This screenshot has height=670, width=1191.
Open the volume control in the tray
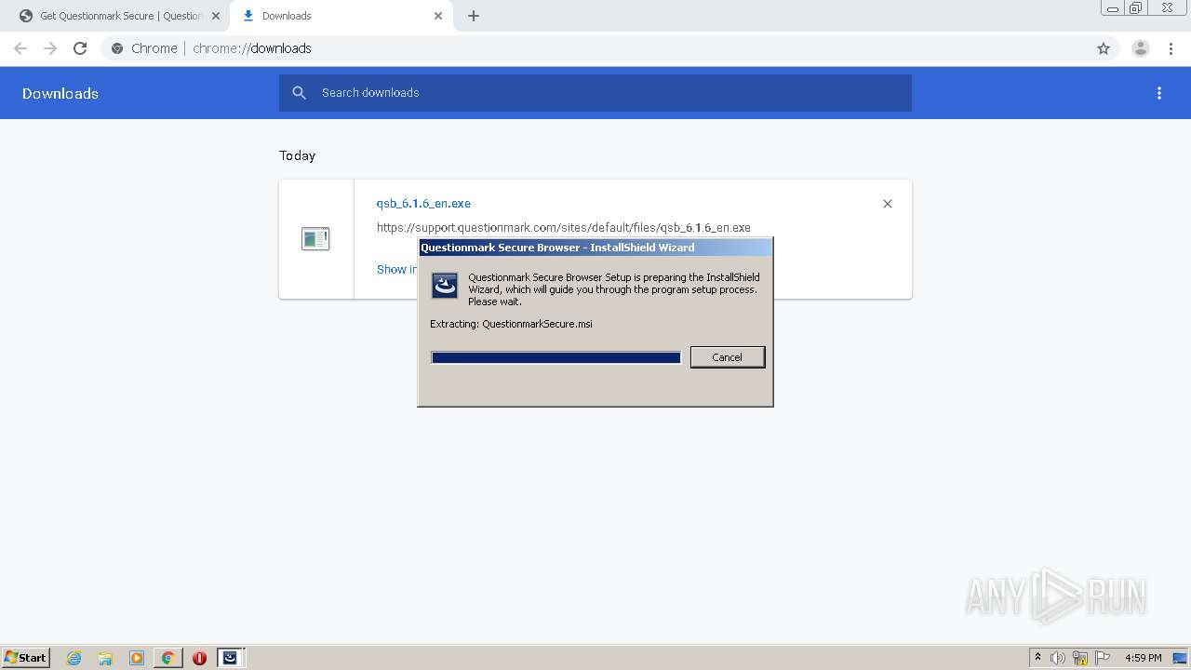1058,658
